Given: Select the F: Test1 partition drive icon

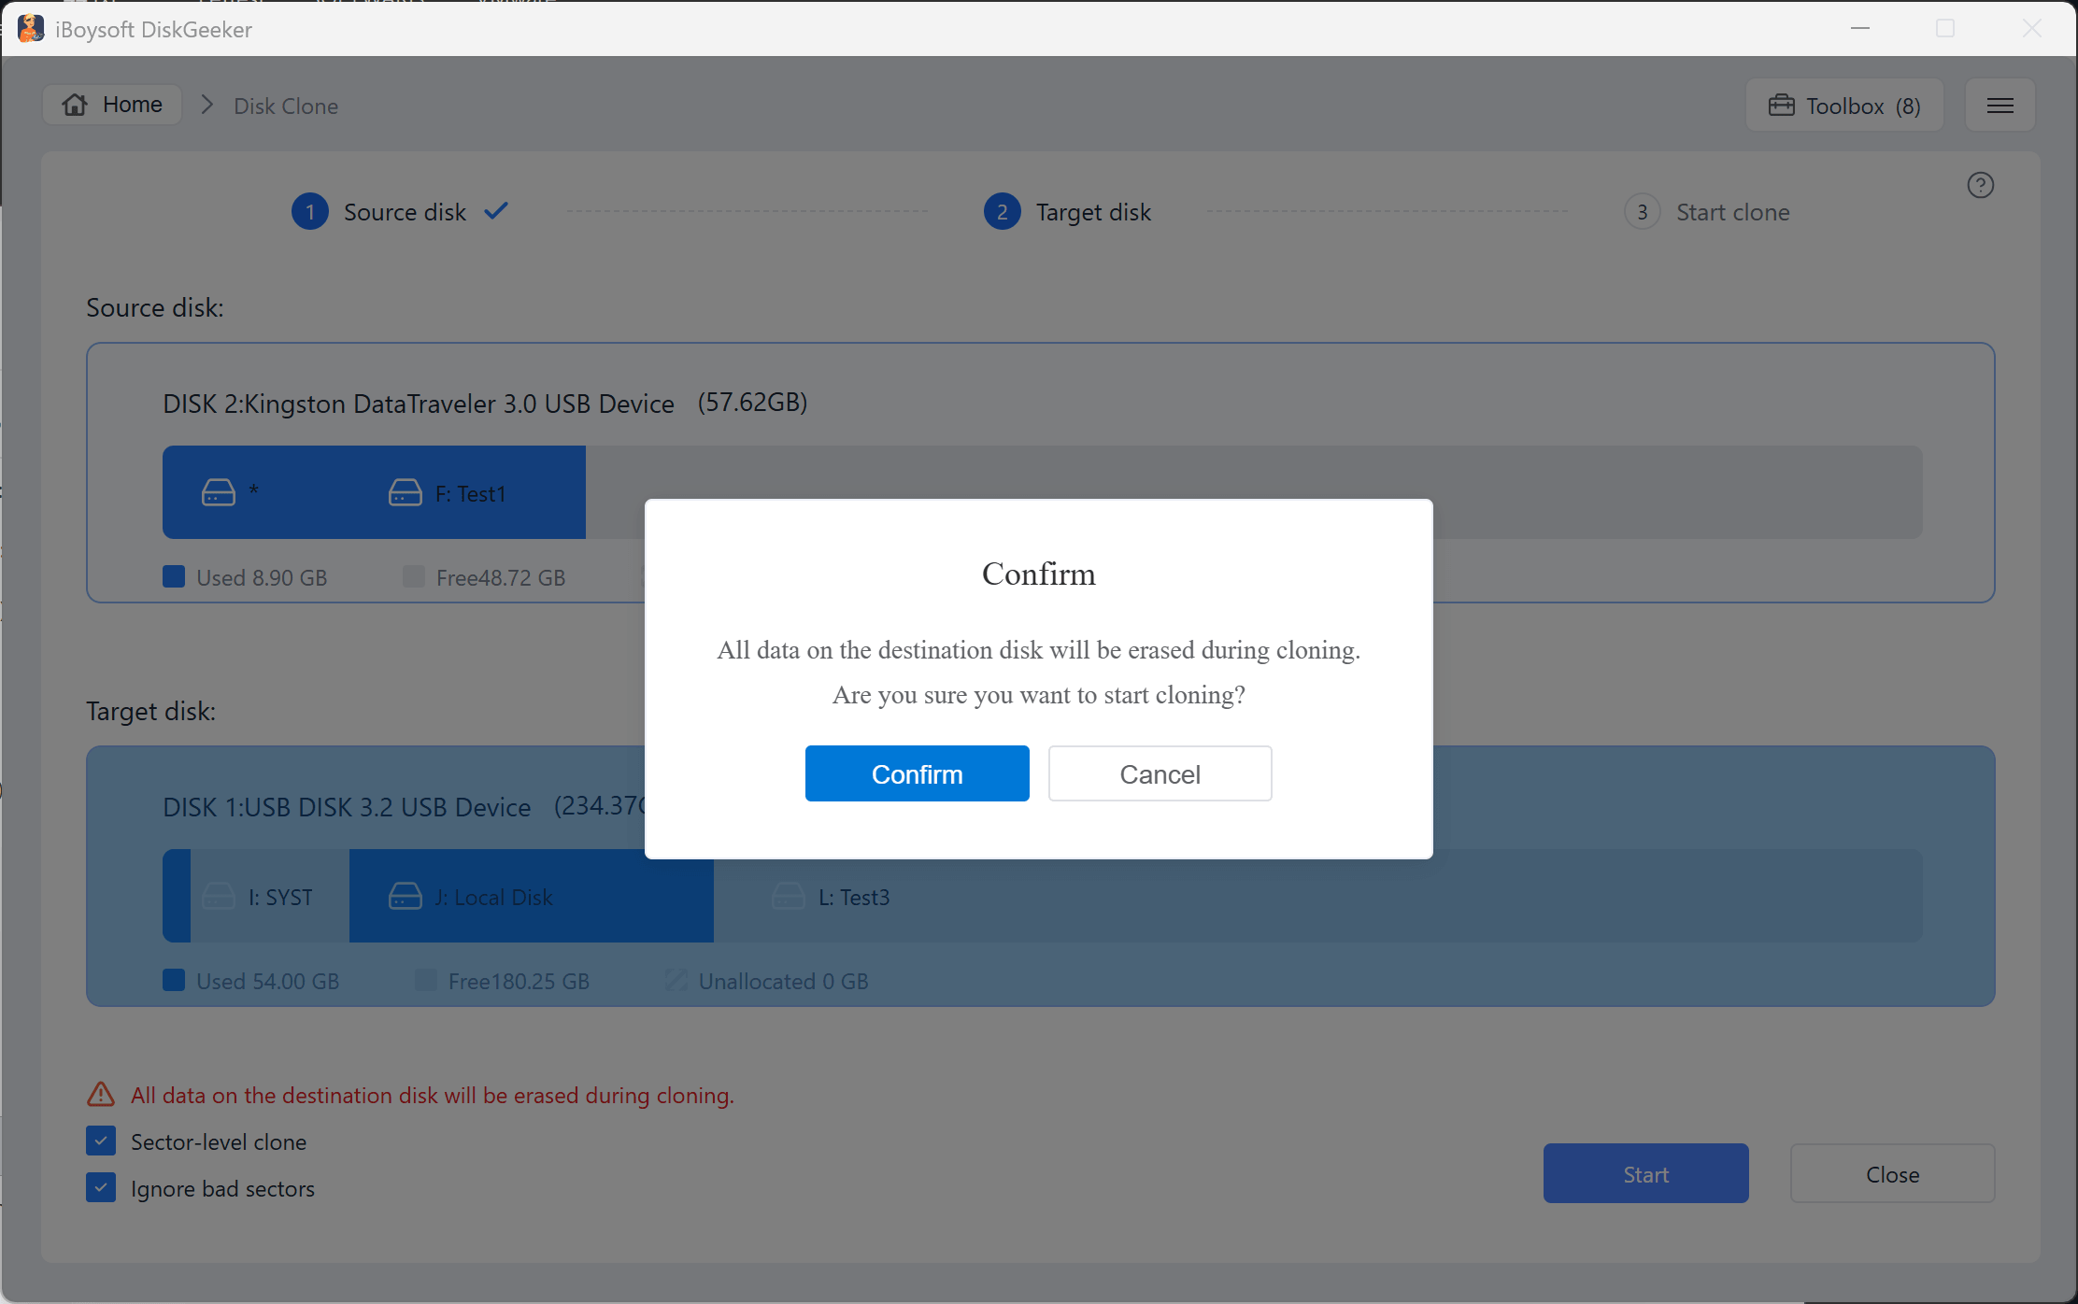Looking at the screenshot, I should click(406, 492).
